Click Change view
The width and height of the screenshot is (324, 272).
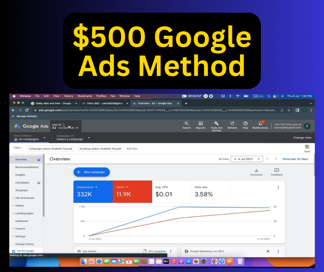click(x=302, y=138)
